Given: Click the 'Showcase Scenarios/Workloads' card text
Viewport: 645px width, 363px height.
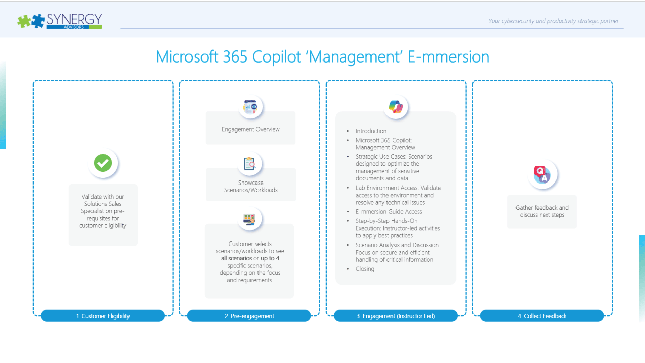Looking at the screenshot, I should (251, 186).
